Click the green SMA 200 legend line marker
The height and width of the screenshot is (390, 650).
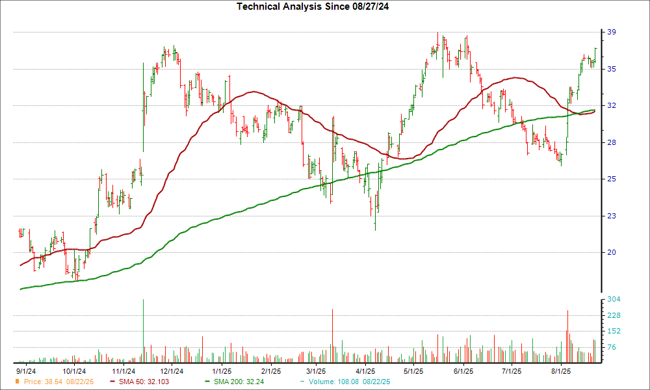click(x=208, y=382)
